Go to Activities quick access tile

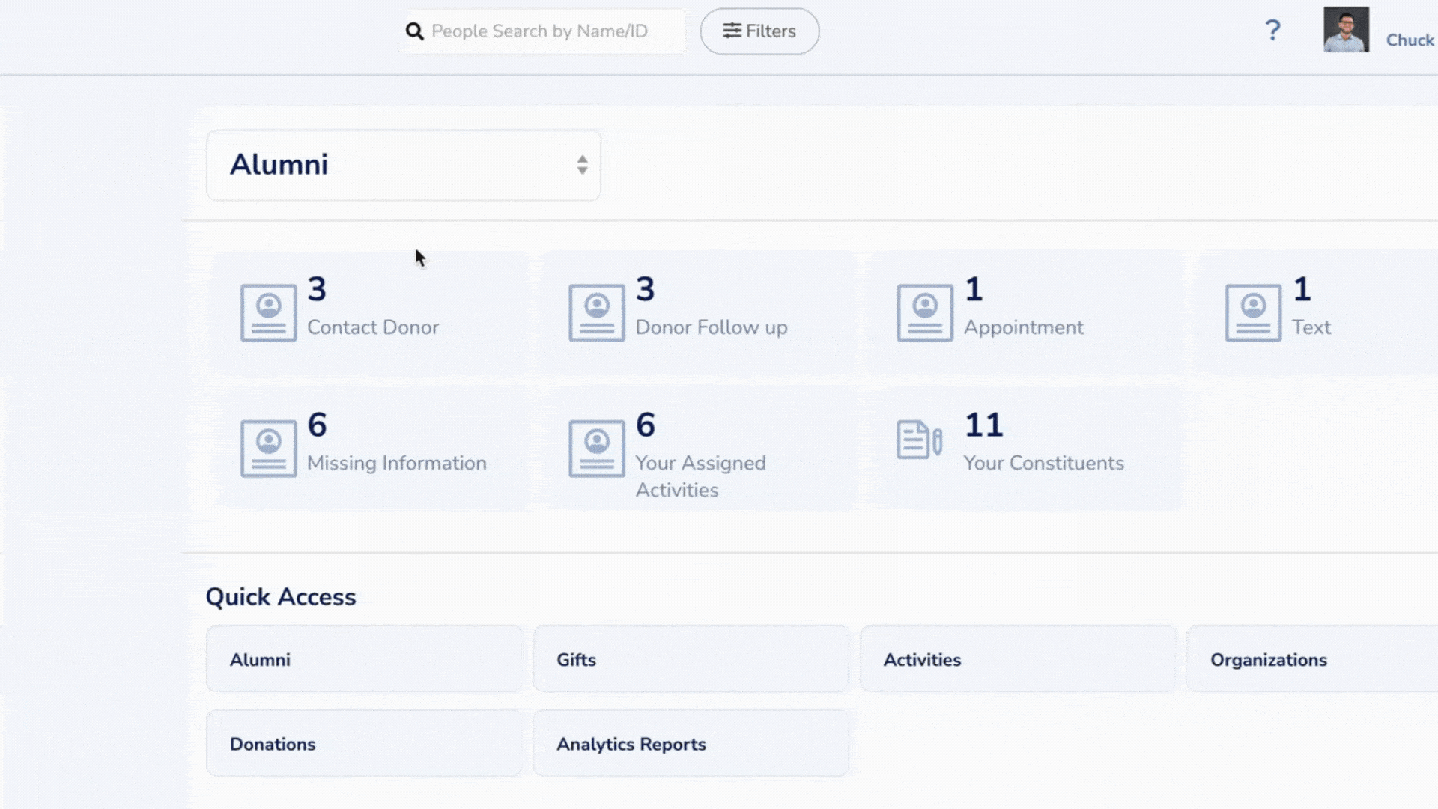(1017, 659)
